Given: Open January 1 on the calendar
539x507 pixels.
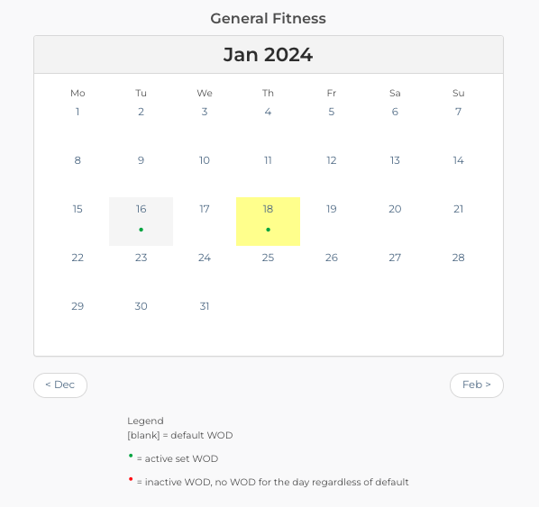Looking at the screenshot, I should (x=78, y=112).
